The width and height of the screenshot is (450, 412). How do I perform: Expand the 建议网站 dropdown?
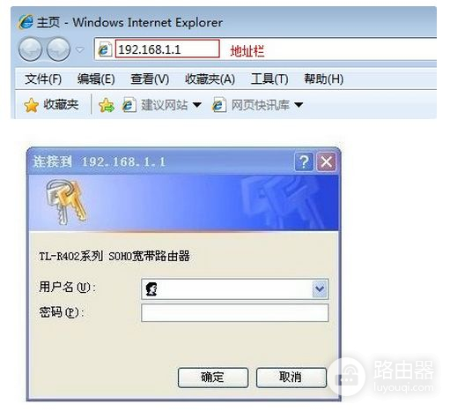click(x=197, y=105)
